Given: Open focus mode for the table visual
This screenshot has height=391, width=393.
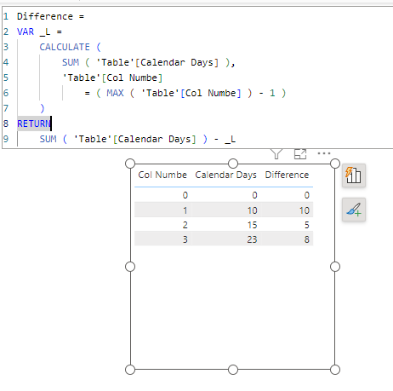Looking at the screenshot, I should 300,154.
